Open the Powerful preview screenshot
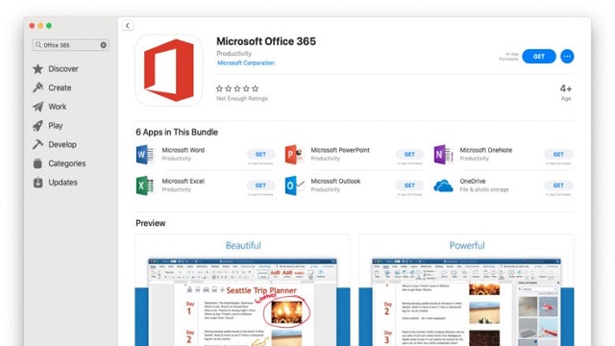This screenshot has height=346, width=615. [x=466, y=290]
